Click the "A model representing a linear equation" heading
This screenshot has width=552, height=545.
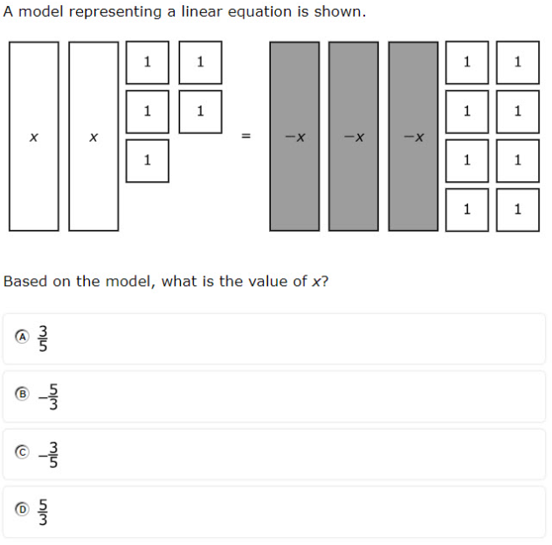184,12
